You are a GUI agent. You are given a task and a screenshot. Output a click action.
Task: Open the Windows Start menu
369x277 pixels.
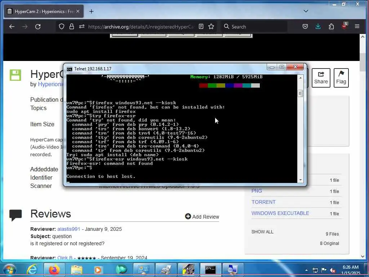(9, 270)
